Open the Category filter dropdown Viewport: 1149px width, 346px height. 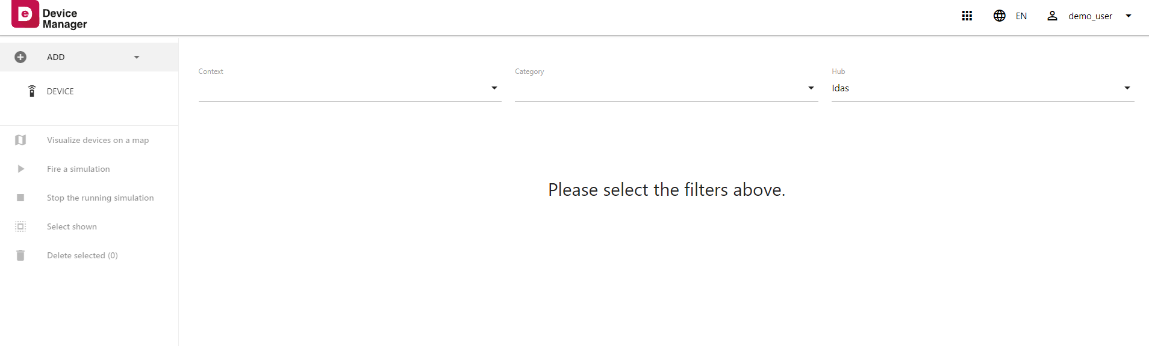pyautogui.click(x=666, y=88)
